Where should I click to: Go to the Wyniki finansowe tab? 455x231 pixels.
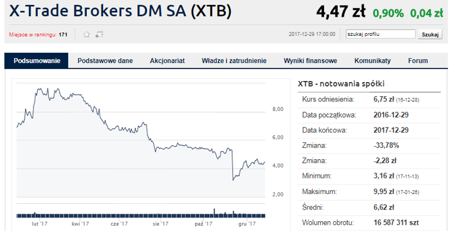pyautogui.click(x=310, y=61)
